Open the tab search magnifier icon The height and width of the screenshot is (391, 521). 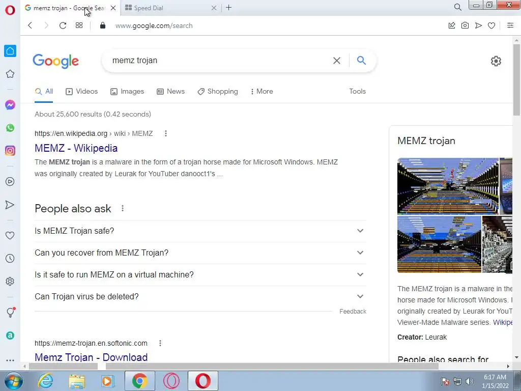tap(457, 7)
